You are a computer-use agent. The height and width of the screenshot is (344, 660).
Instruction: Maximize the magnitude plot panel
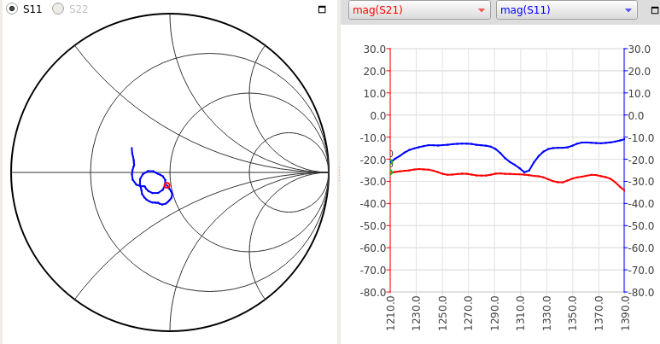656,10
